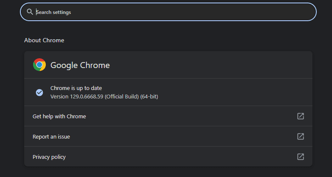Click external-link icon beside Report an issue
The width and height of the screenshot is (332, 177).
click(x=301, y=136)
